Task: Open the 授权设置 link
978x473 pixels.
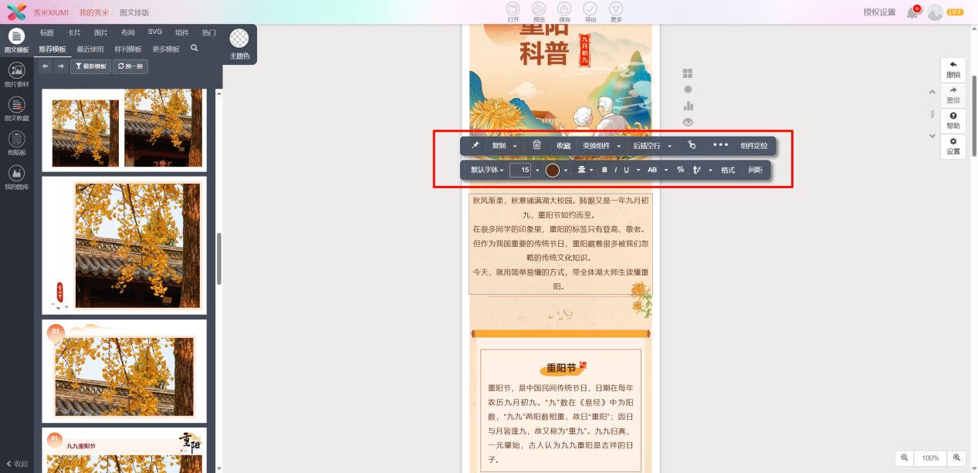Action: [x=879, y=12]
